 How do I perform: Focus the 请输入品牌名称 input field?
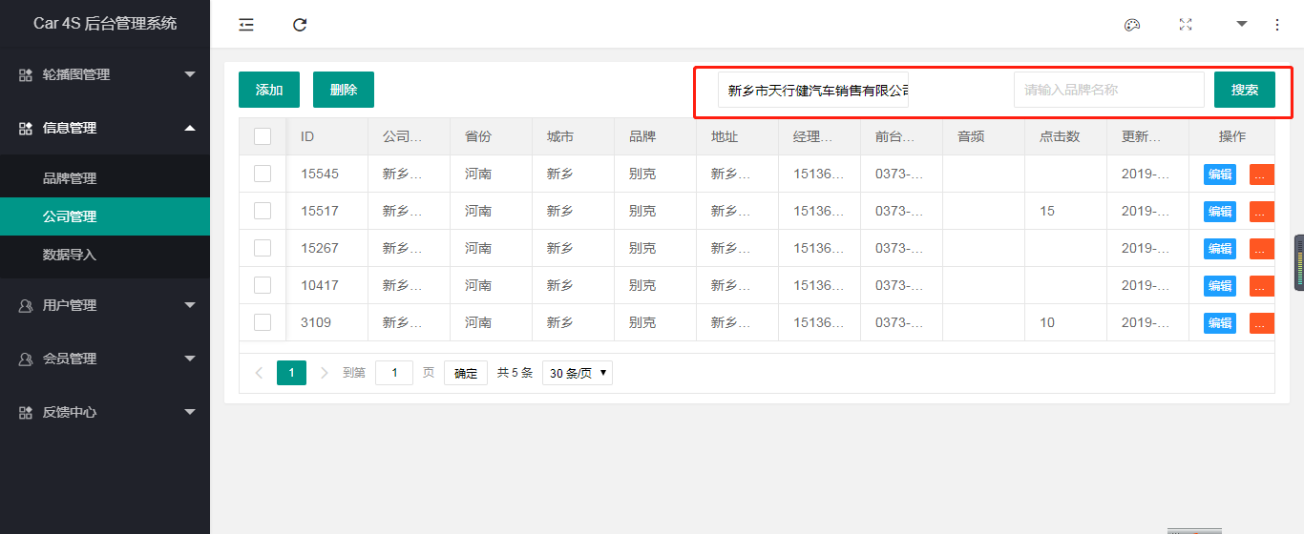pos(1109,90)
